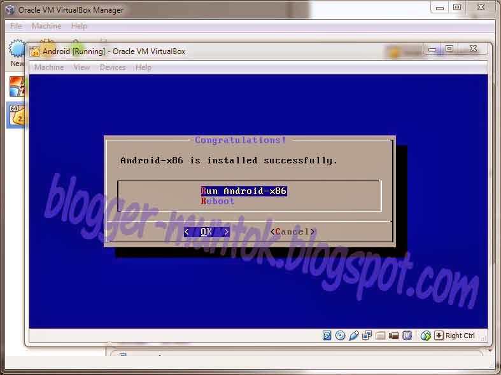Open the Machine menu in Android VM window
501x375 pixels.
(49, 67)
